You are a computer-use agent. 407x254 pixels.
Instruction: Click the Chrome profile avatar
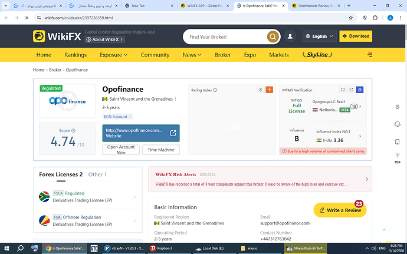coord(390,18)
